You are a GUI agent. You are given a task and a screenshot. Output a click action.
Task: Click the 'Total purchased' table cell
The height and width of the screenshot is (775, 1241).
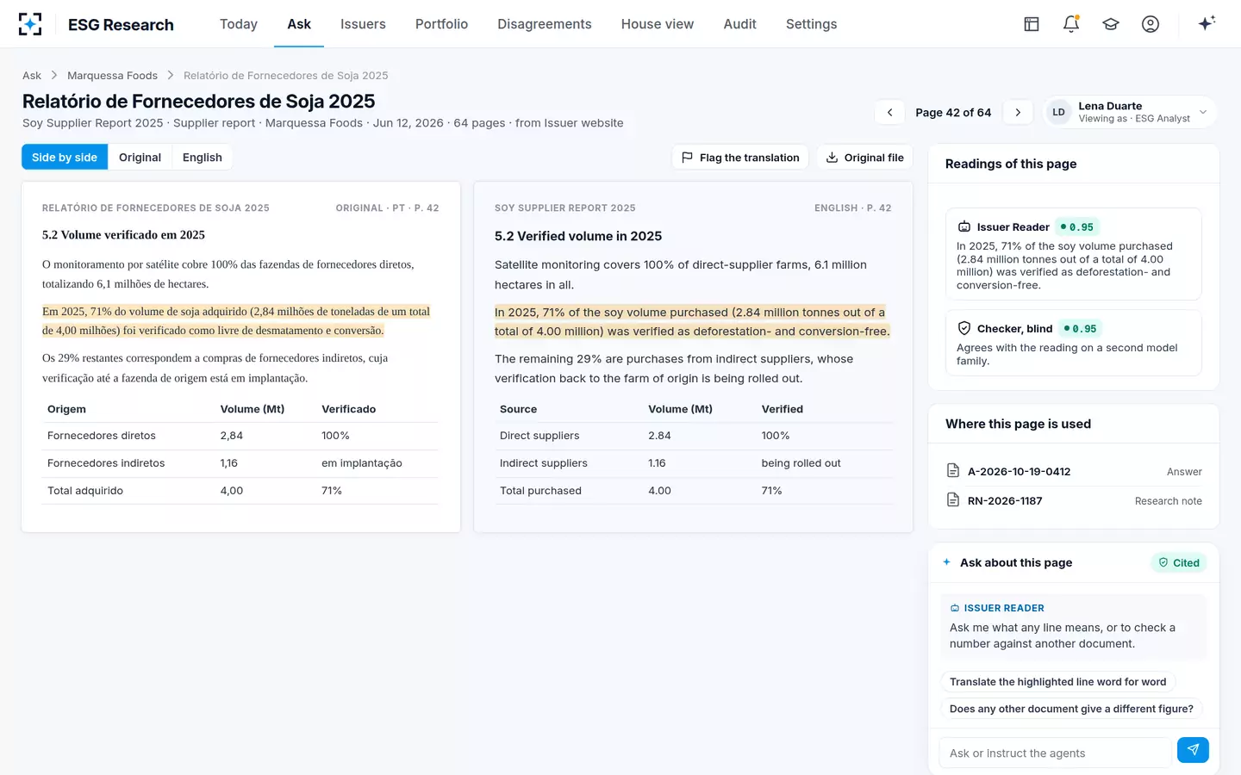click(540, 491)
